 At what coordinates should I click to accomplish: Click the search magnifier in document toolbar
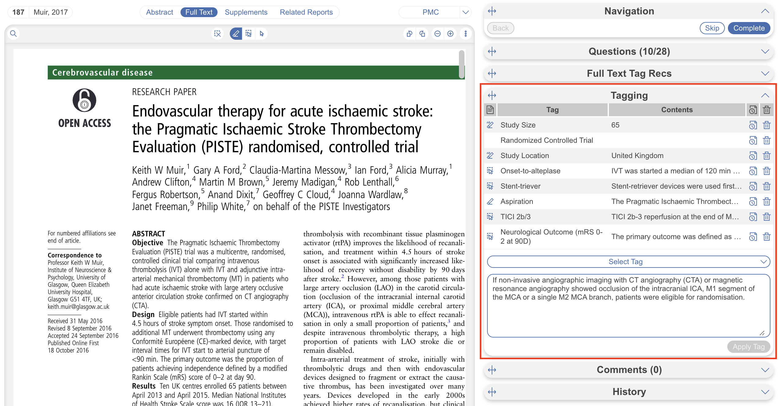[x=13, y=34]
